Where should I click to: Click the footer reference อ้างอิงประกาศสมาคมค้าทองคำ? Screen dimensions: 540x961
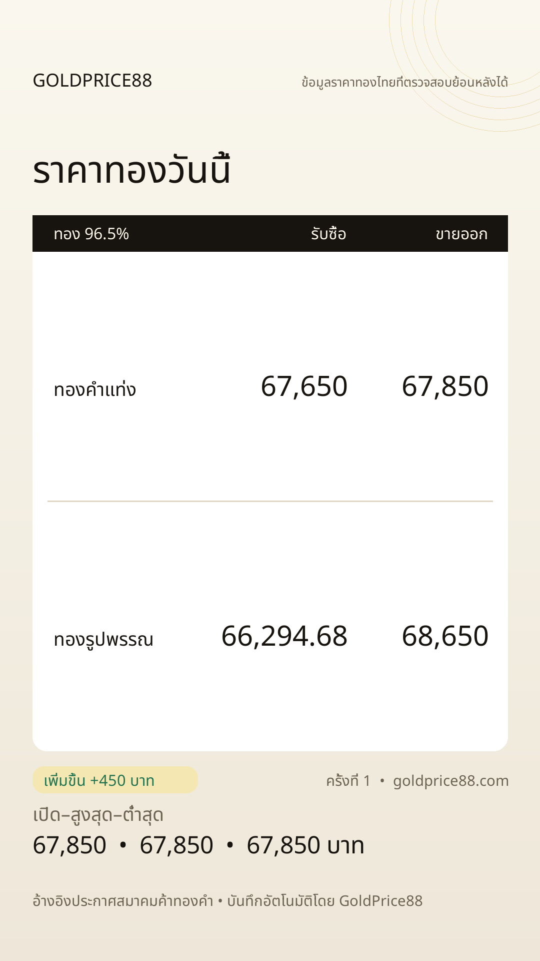(123, 900)
